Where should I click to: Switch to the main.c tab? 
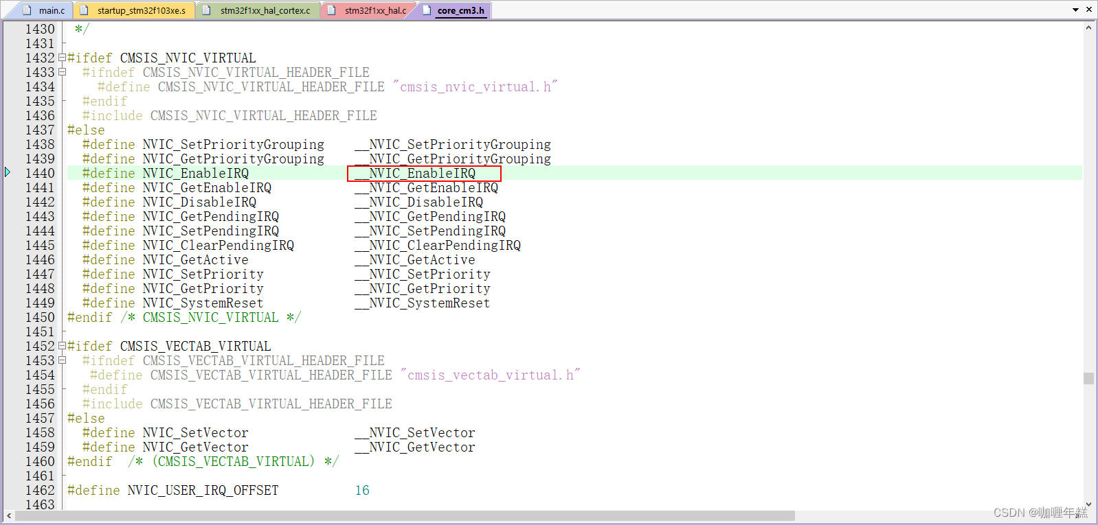pos(44,10)
